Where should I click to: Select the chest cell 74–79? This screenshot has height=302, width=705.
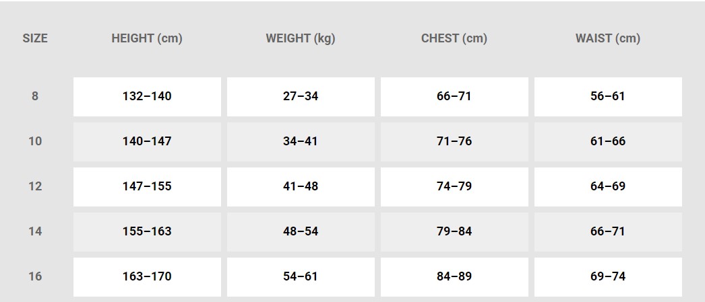454,187
